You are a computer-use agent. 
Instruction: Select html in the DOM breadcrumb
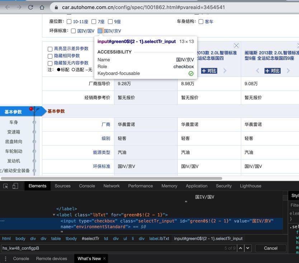6,238
